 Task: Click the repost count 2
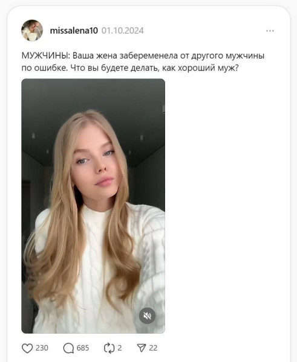click(x=119, y=348)
